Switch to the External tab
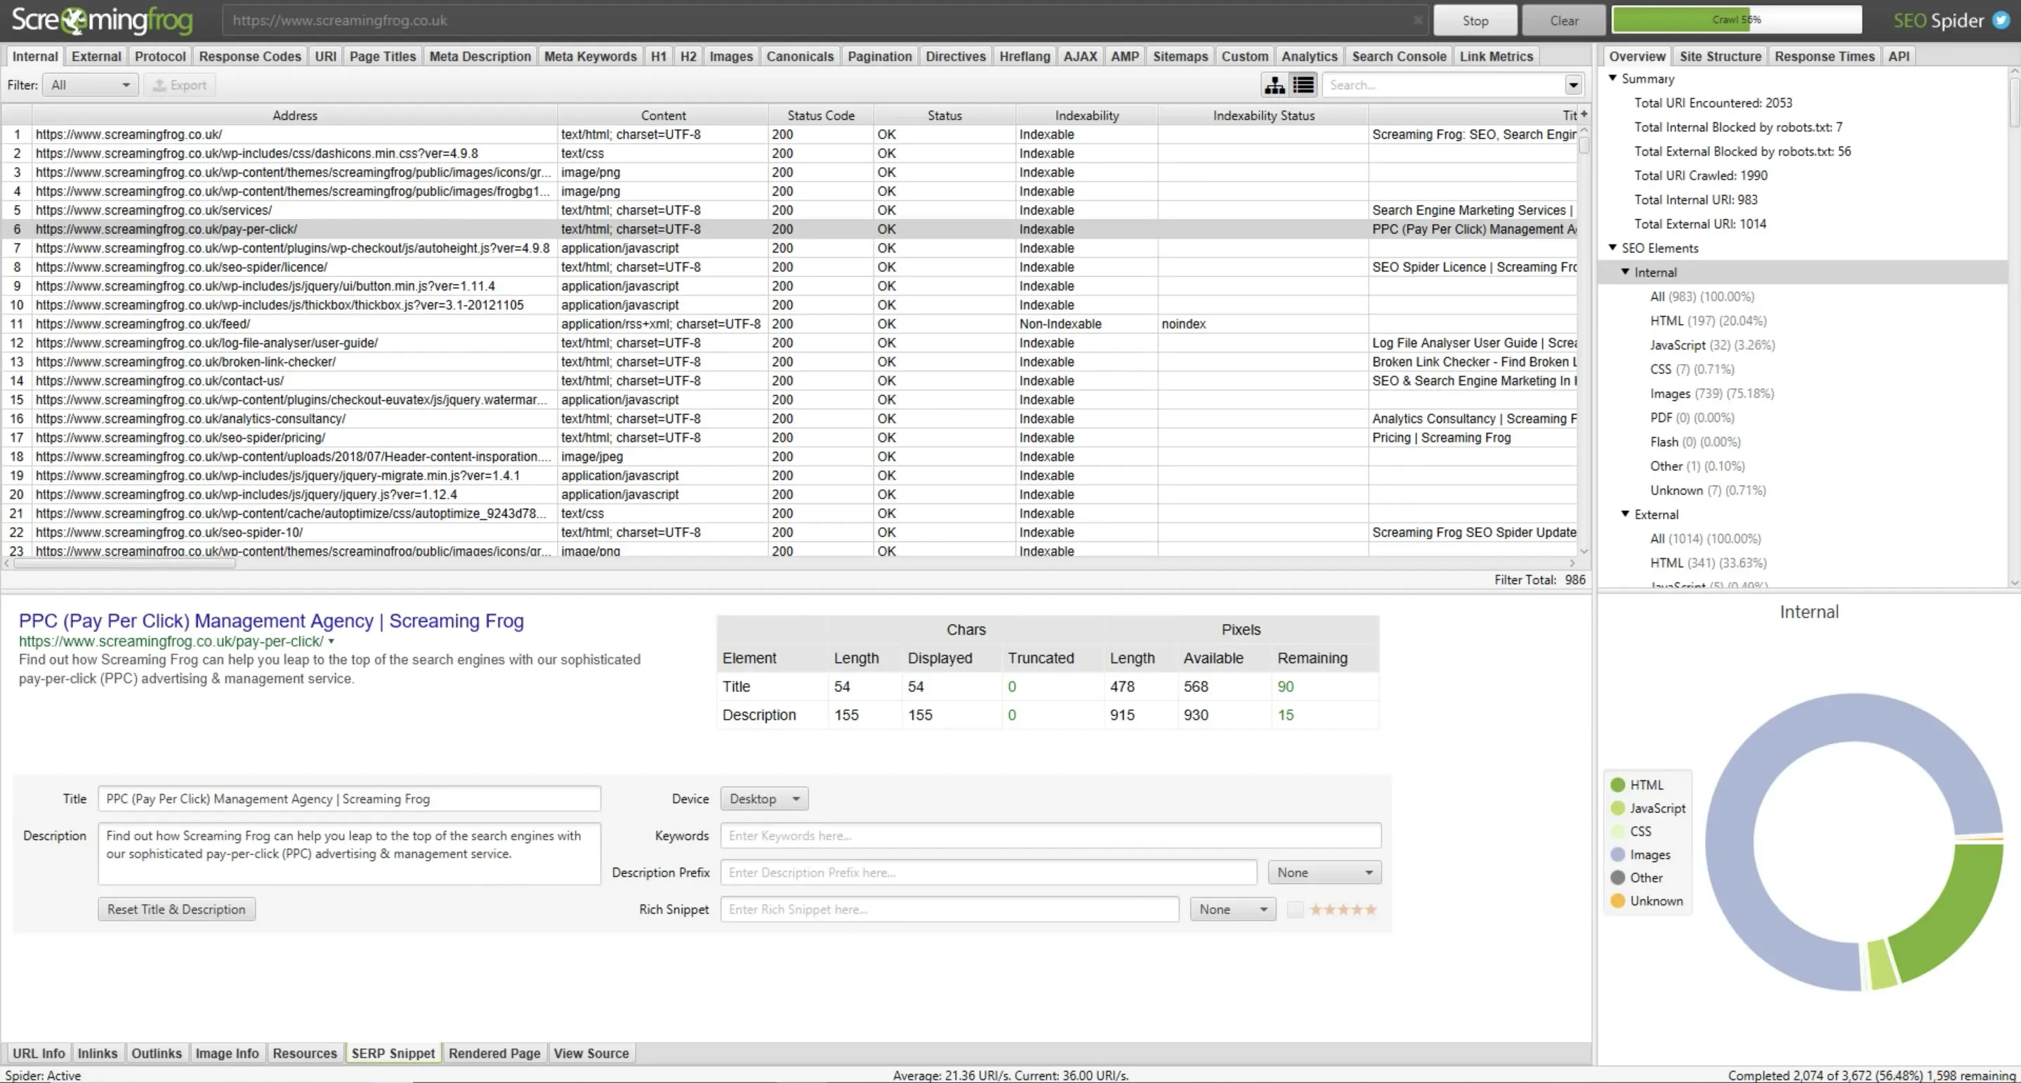Image resolution: width=2021 pixels, height=1083 pixels. [x=96, y=56]
